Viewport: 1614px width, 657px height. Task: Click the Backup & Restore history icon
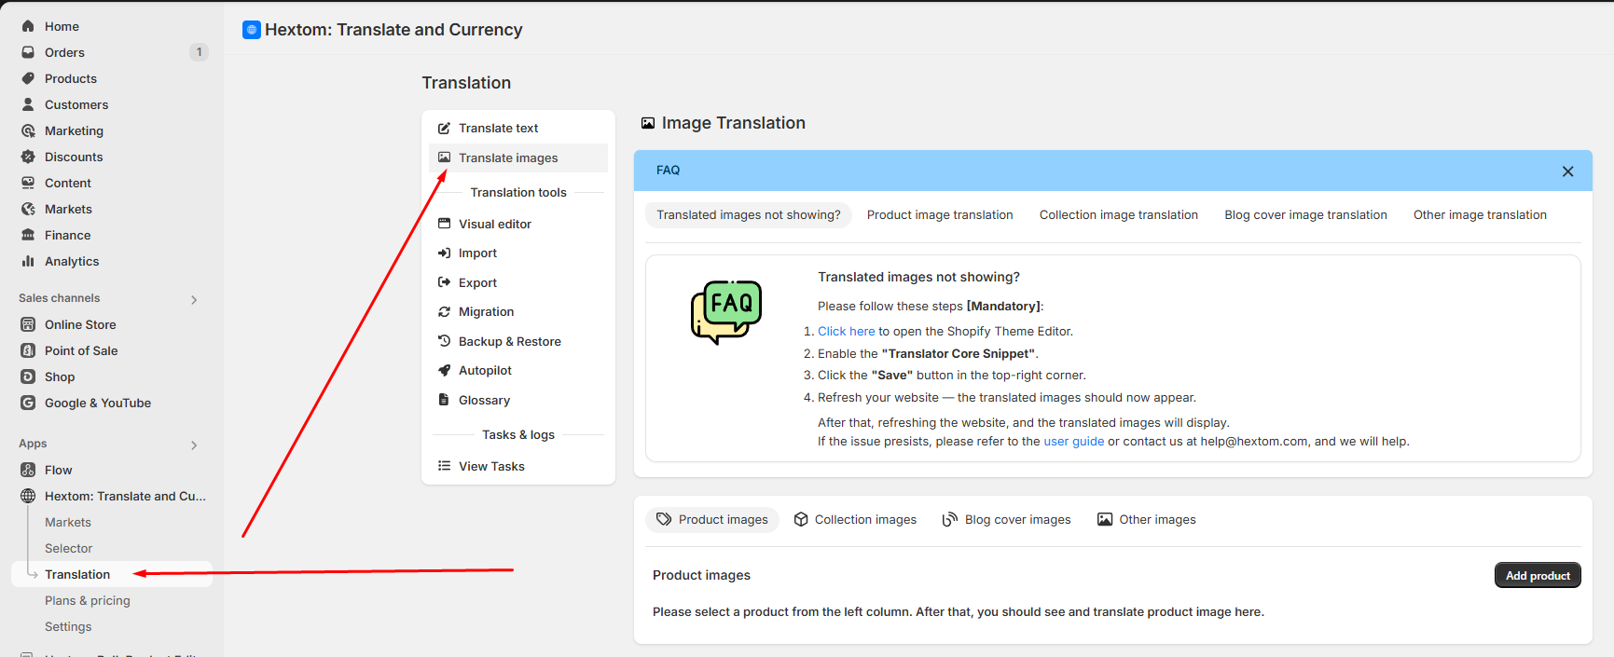pyautogui.click(x=445, y=341)
